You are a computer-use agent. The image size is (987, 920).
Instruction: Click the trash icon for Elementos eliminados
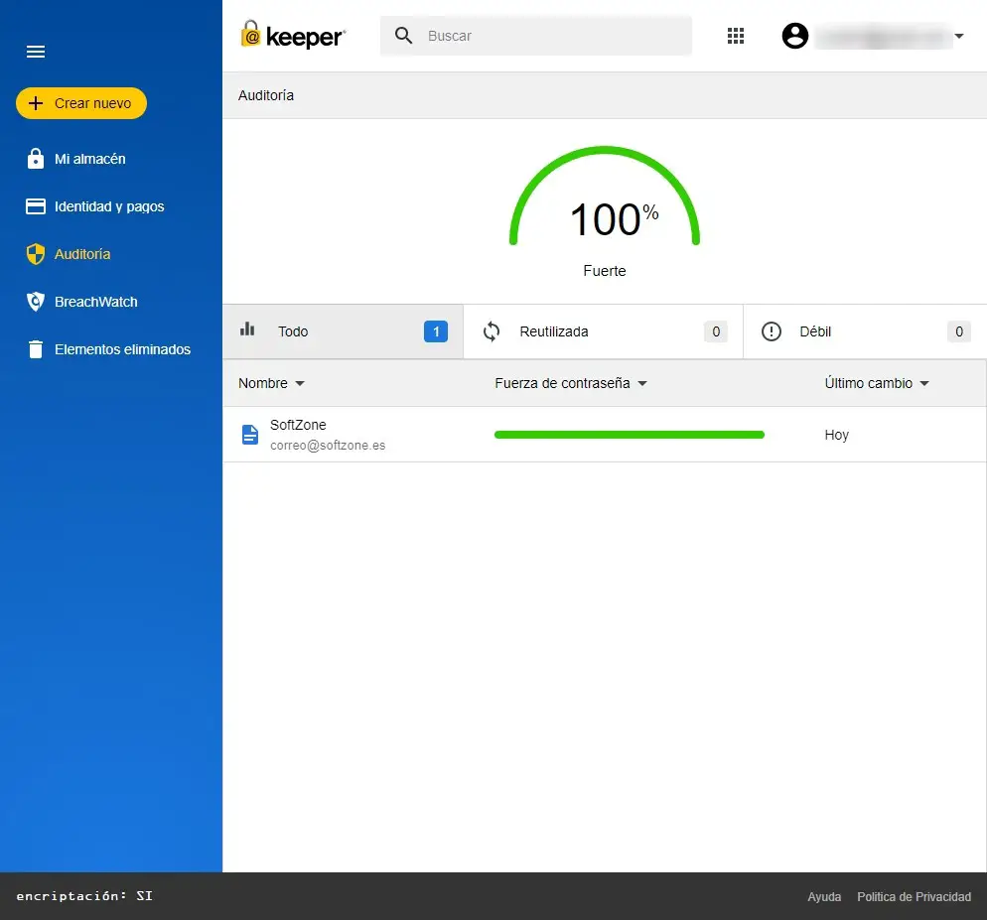point(36,349)
